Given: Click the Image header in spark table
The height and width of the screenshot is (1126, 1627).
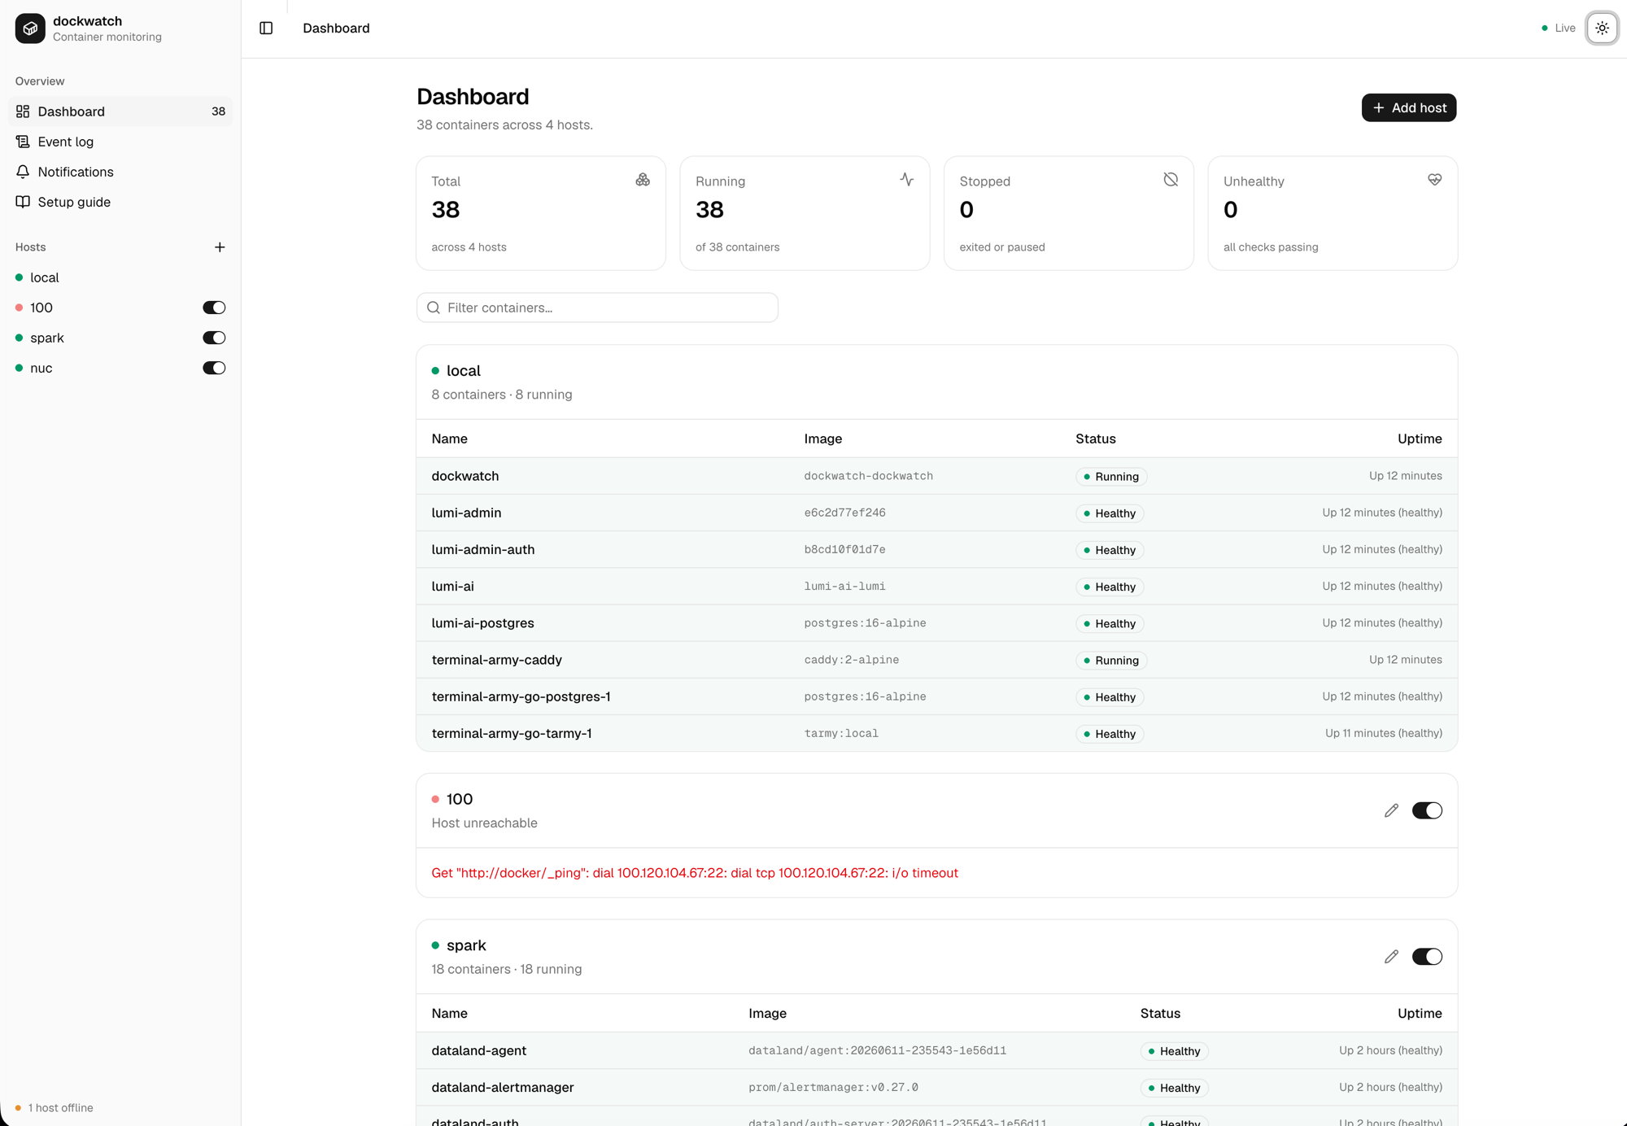Looking at the screenshot, I should coord(767,1013).
